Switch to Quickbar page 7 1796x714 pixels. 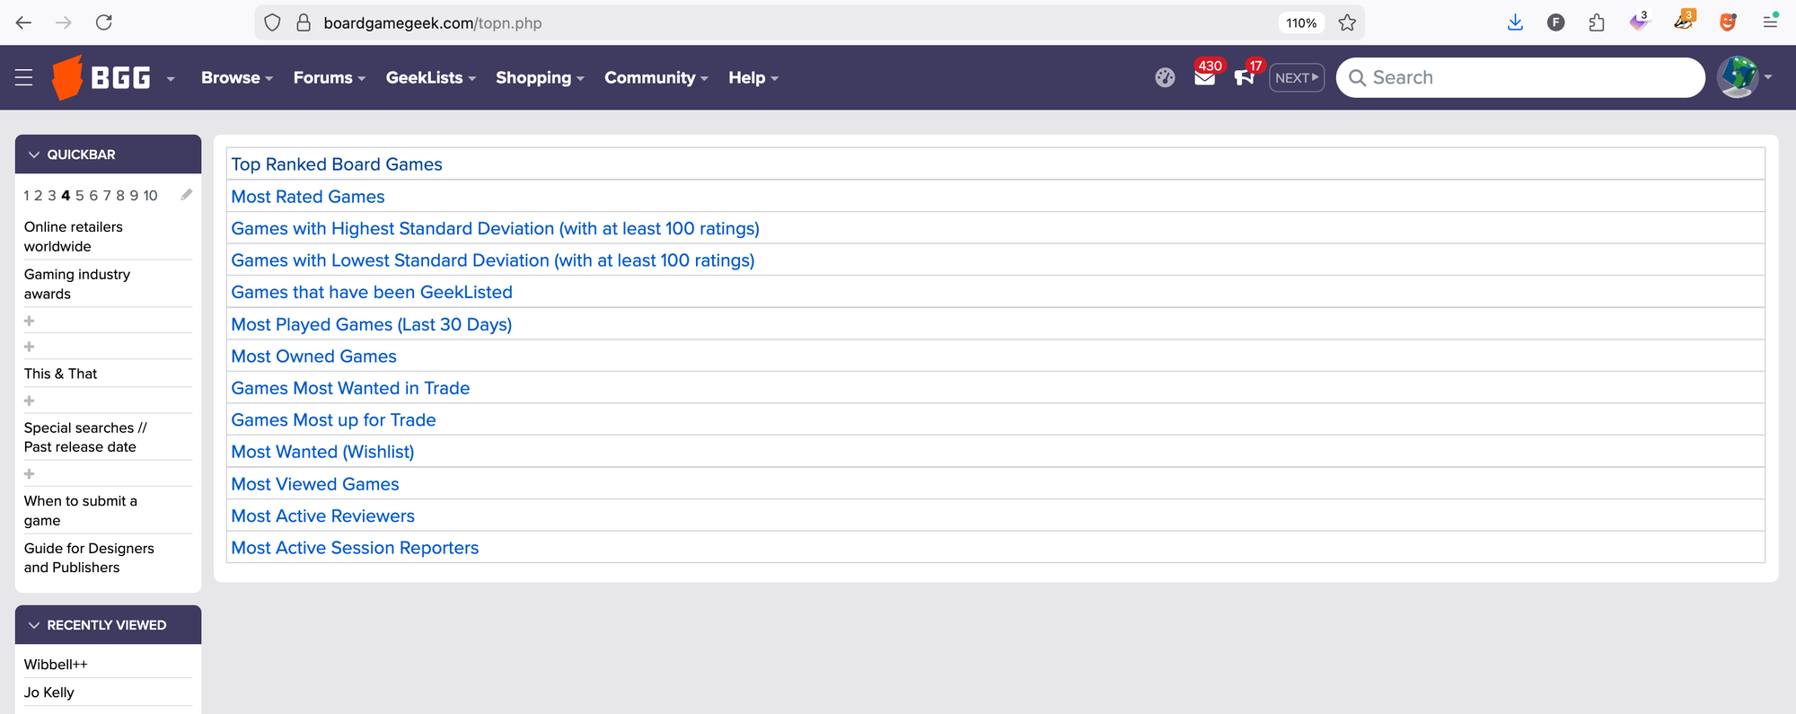click(107, 195)
